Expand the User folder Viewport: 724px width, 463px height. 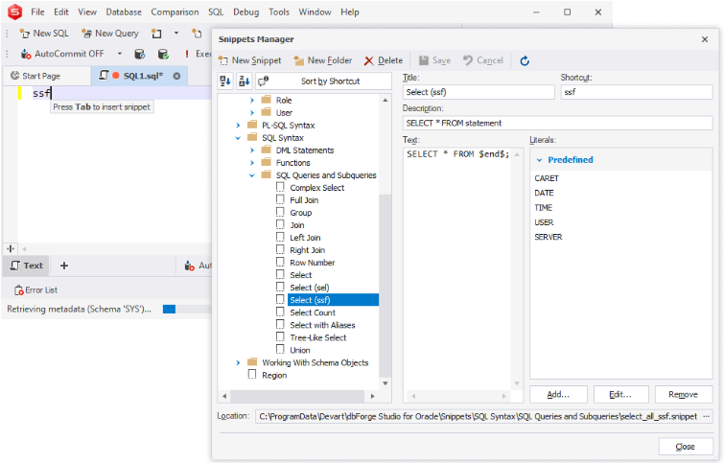[252, 112]
